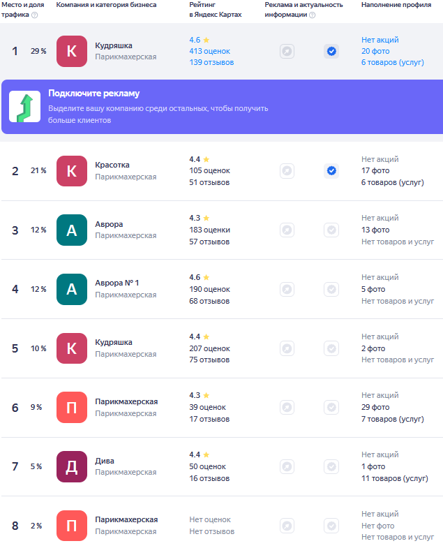Click help icon beside 'Реклама и актуальность информации'
This screenshot has width=443, height=555.
tap(312, 15)
